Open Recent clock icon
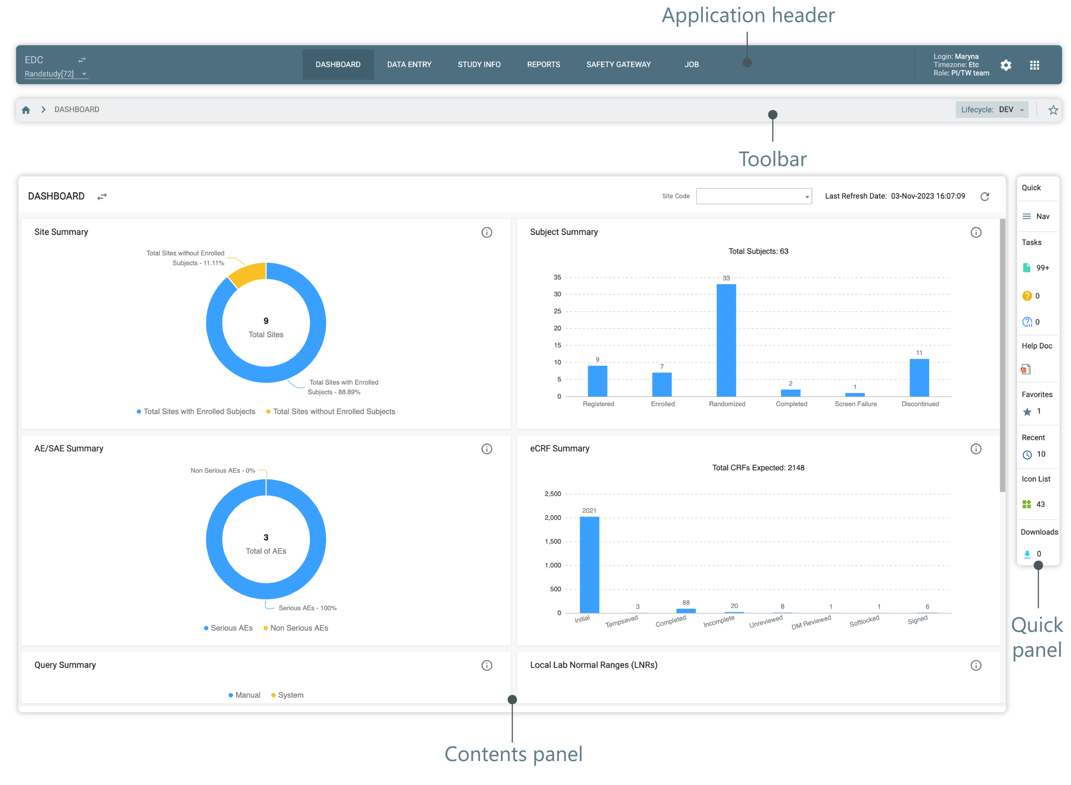The width and height of the screenshot is (1071, 785). (1027, 455)
